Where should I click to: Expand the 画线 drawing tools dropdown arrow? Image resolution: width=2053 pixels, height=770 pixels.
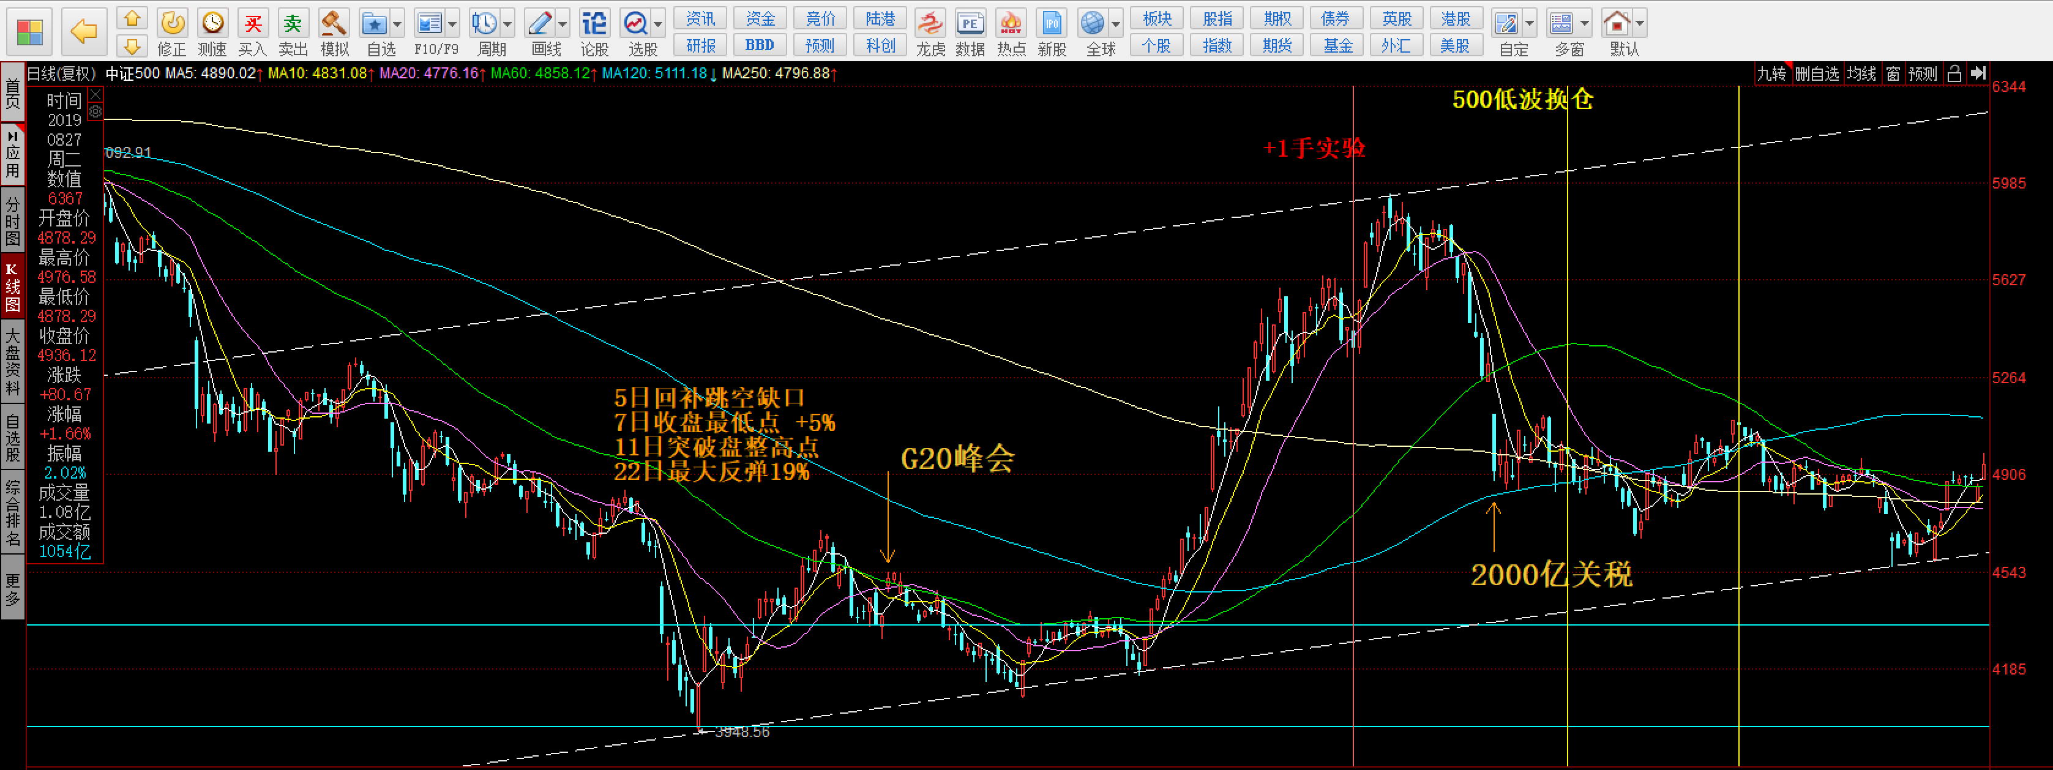click(563, 24)
